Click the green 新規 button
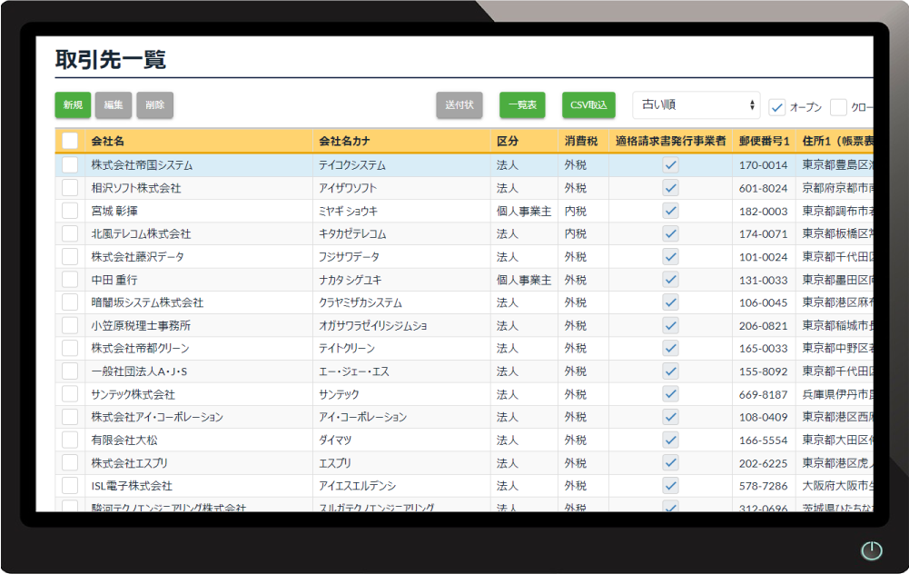 [73, 105]
